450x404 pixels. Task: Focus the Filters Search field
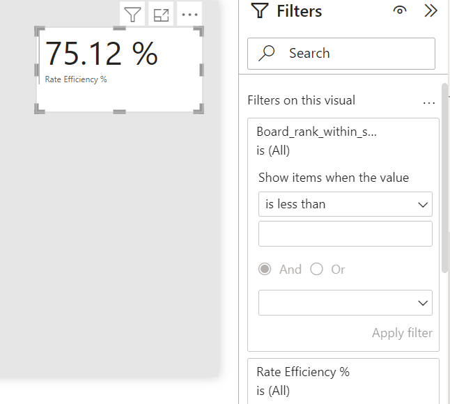pyautogui.click(x=341, y=54)
